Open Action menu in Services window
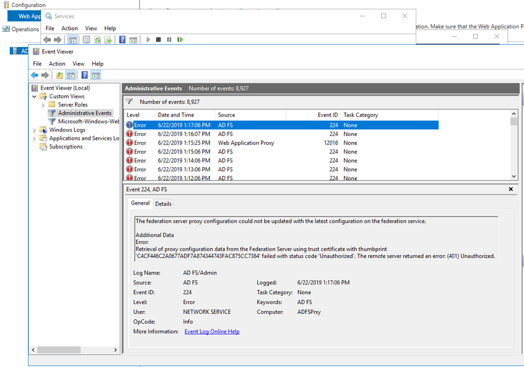524x367 pixels. pos(69,28)
